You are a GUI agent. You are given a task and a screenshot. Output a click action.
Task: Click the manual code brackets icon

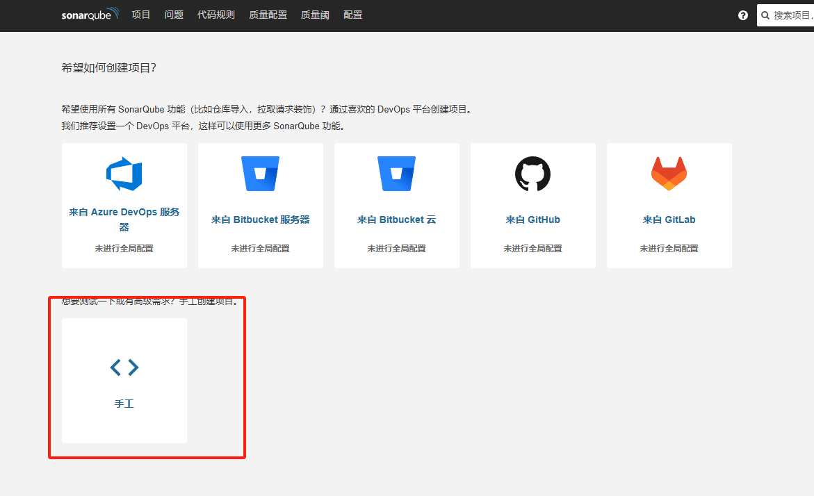pos(124,367)
